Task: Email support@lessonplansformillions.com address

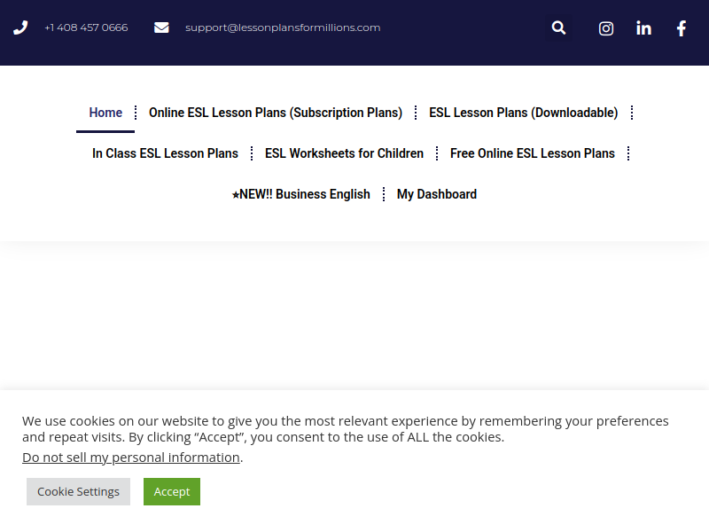Action: point(283,27)
